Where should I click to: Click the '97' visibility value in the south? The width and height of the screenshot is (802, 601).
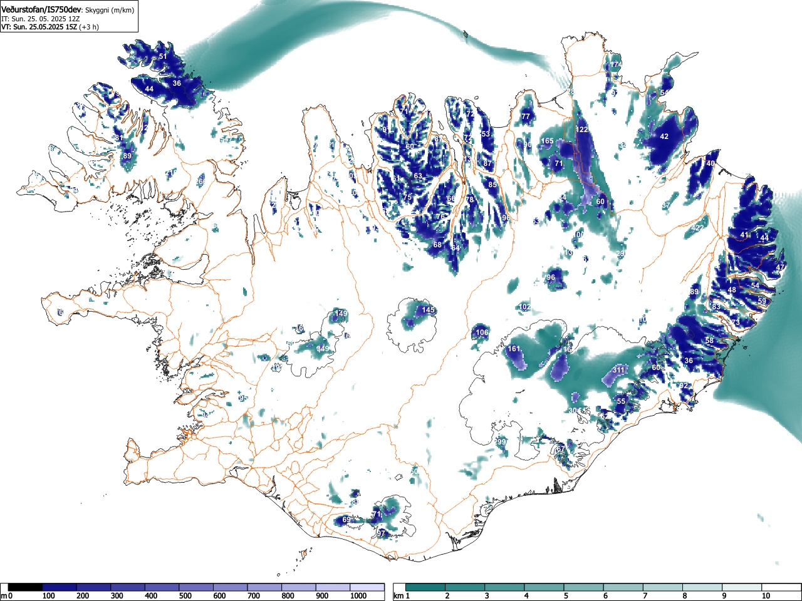[x=382, y=533]
